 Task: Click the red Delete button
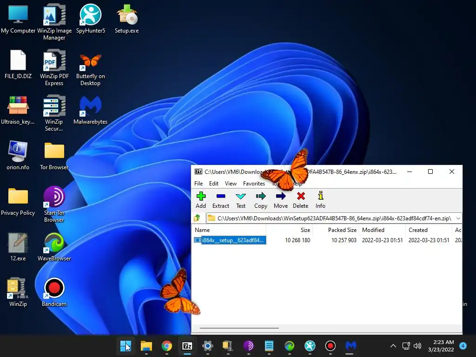[x=301, y=200]
